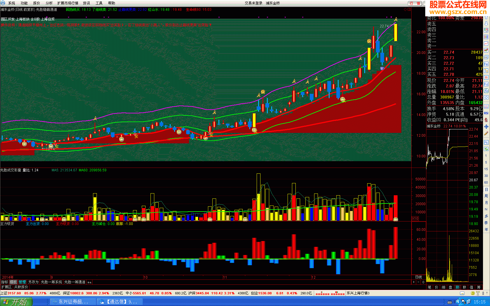Click the colored table grid icon in toolbar
This screenshot has width=490, height=306.
coord(486,37)
